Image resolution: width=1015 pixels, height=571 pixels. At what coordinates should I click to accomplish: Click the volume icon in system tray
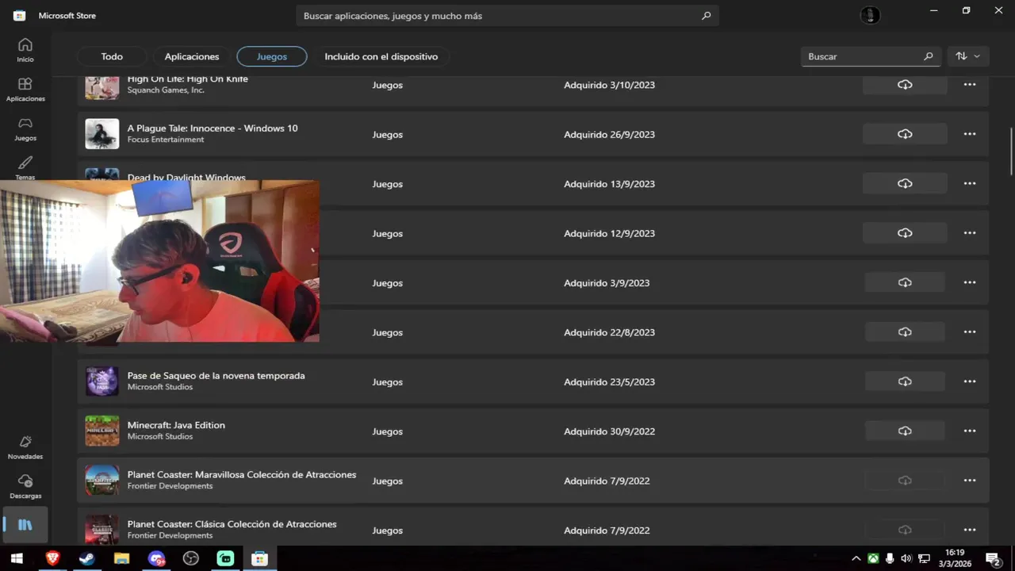click(906, 558)
